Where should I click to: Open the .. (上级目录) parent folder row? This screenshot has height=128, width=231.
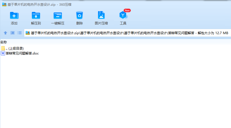(12, 48)
